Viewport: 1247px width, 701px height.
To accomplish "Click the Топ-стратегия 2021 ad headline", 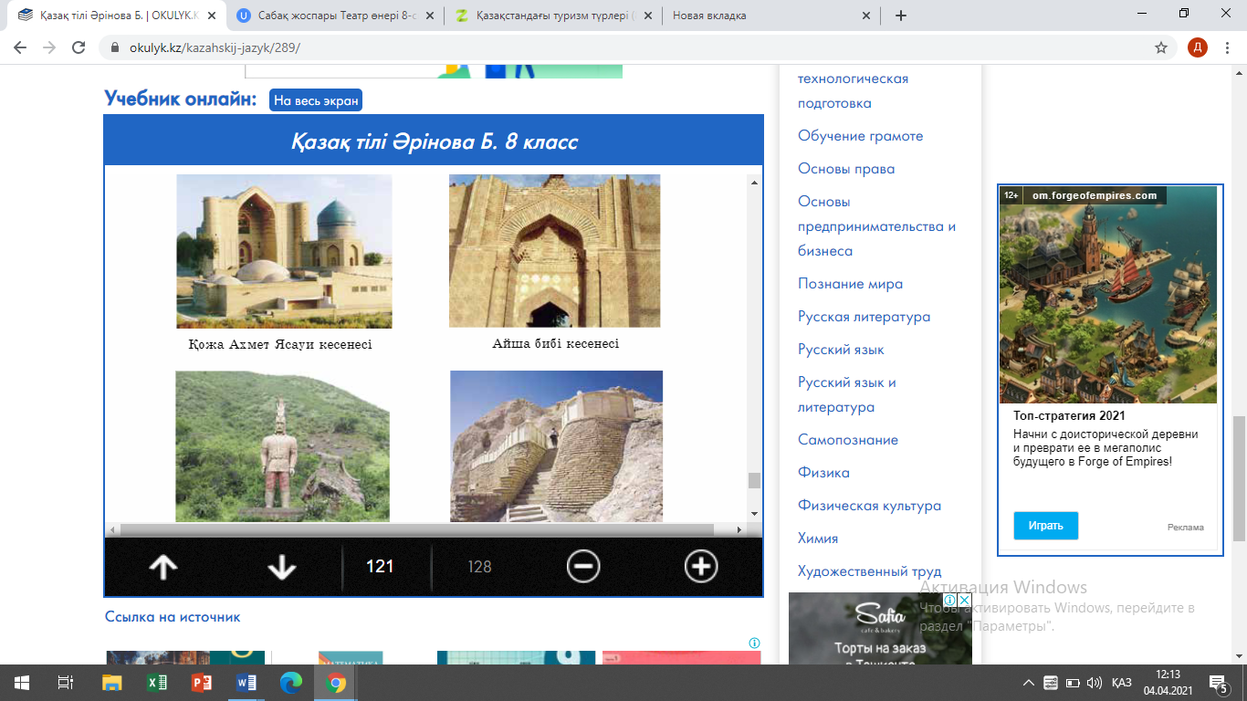I will [x=1069, y=416].
